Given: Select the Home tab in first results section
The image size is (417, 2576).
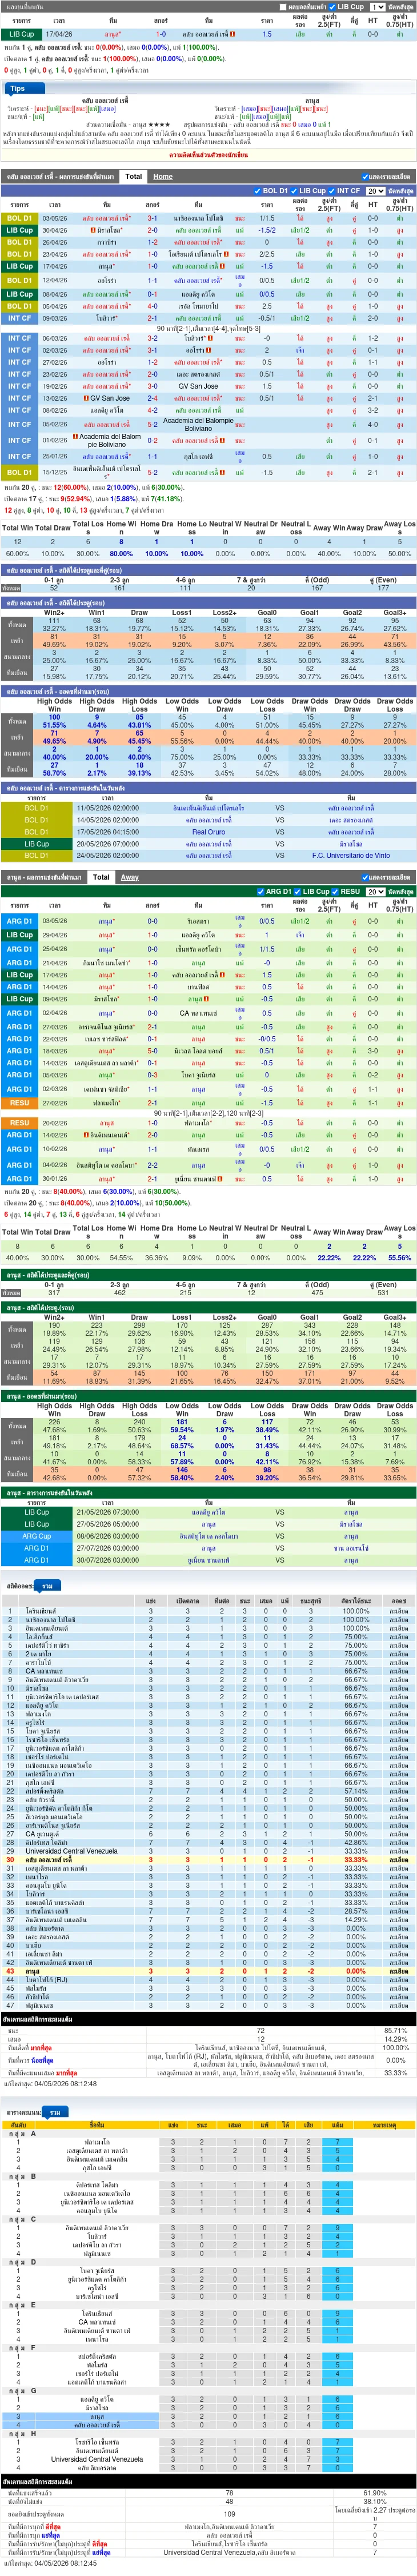Looking at the screenshot, I should click(162, 176).
